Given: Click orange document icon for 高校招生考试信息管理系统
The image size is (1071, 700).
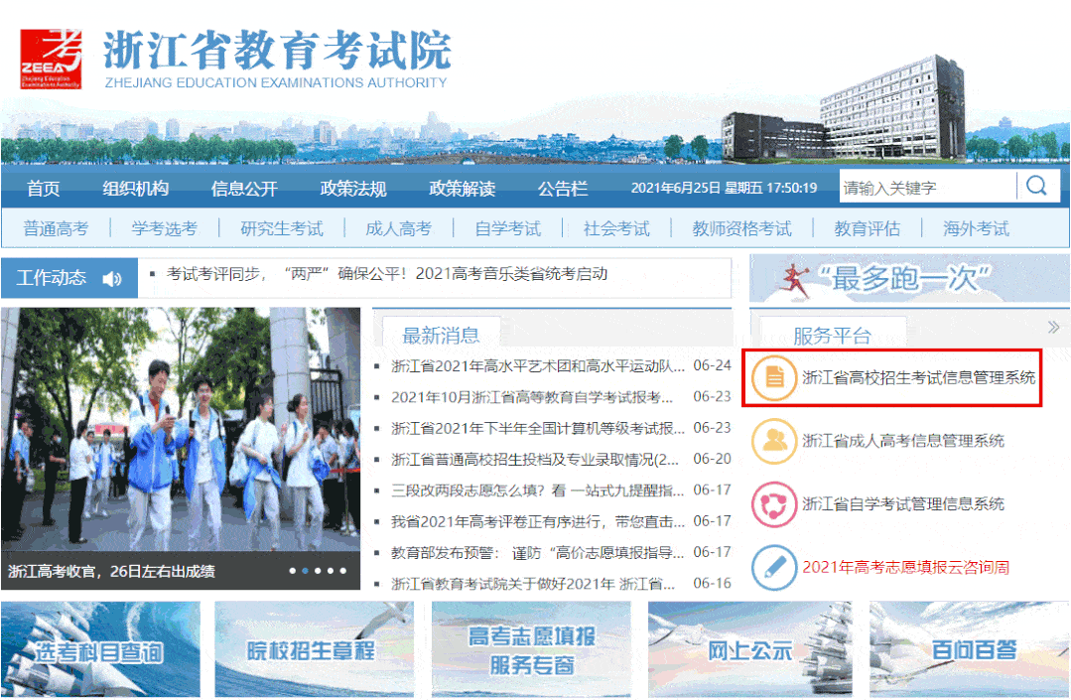Looking at the screenshot, I should 774,378.
